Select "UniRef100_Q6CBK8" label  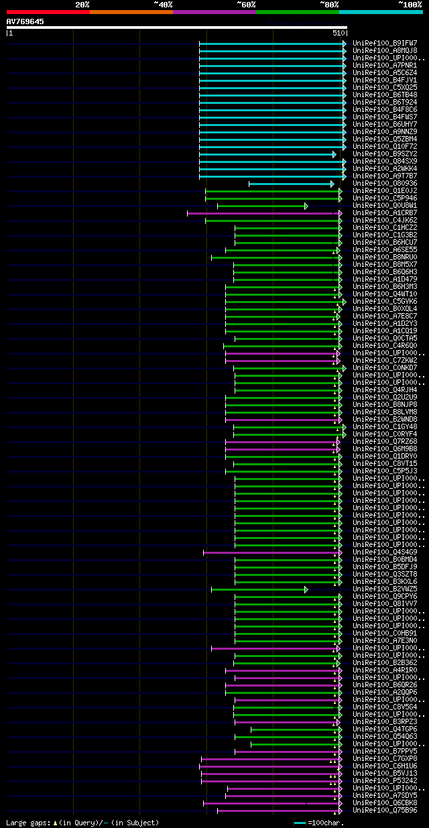[385, 803]
